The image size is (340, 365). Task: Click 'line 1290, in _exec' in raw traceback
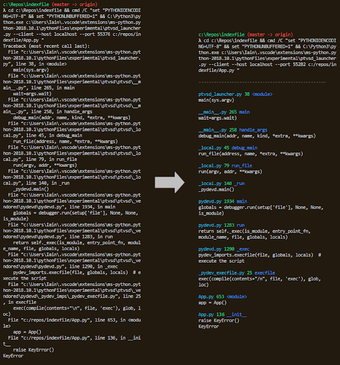pyautogui.click(x=94, y=266)
